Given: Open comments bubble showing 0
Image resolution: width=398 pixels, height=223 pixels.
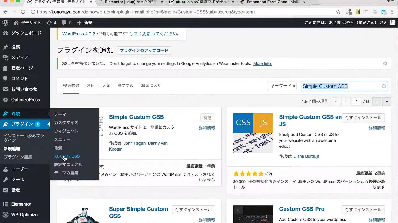Looking at the screenshot, I should tap(67, 23).
